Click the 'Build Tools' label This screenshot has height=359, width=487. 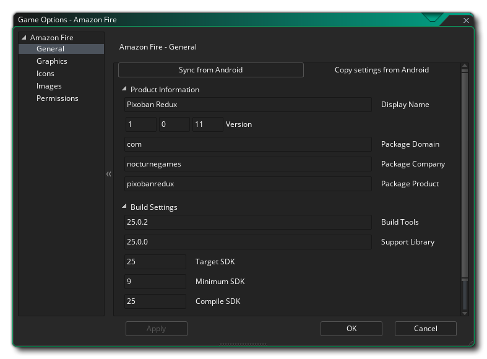(400, 222)
